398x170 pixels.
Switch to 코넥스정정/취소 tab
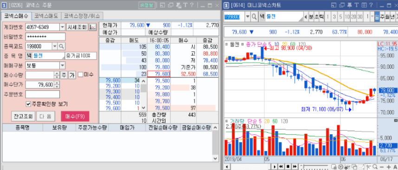point(82,16)
